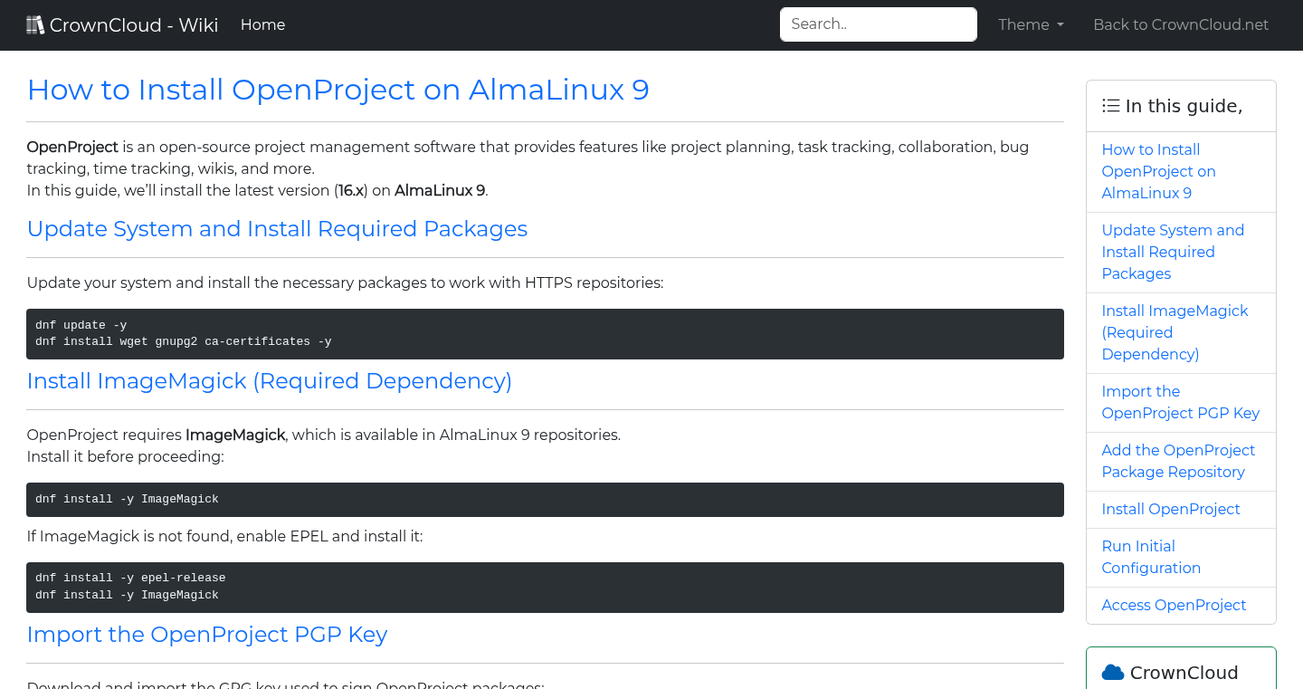Click the list icon beside "In this guide,"
This screenshot has height=689, width=1303.
[1110, 105]
